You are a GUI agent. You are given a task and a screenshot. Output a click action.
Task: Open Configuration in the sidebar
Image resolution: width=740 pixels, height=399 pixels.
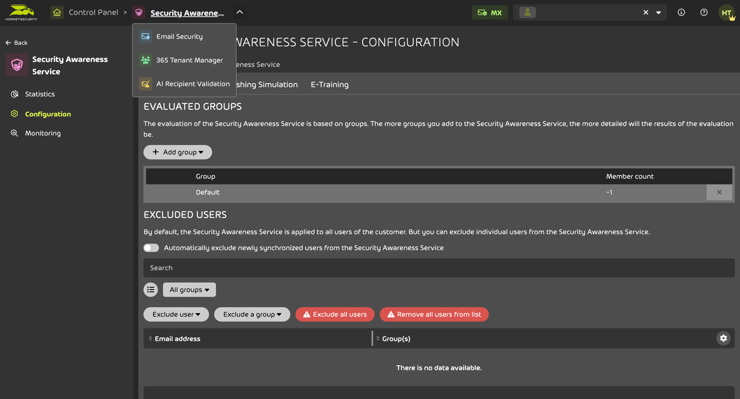point(48,114)
